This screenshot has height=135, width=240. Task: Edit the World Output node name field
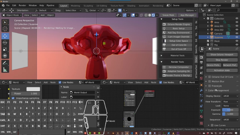pyautogui.click(x=82, y=93)
